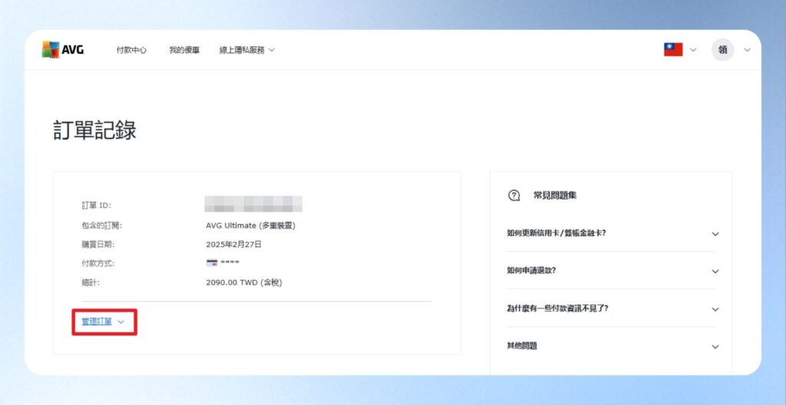Open 我的優惠 in the top navigation

click(184, 50)
